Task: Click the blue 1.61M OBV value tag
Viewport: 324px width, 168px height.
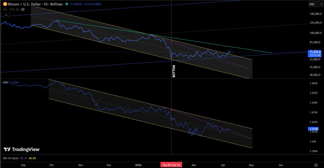Action: tap(313, 129)
